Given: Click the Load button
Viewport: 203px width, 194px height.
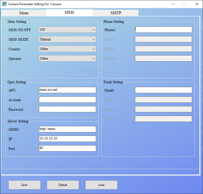Looking at the screenshot, I should (x=101, y=185).
